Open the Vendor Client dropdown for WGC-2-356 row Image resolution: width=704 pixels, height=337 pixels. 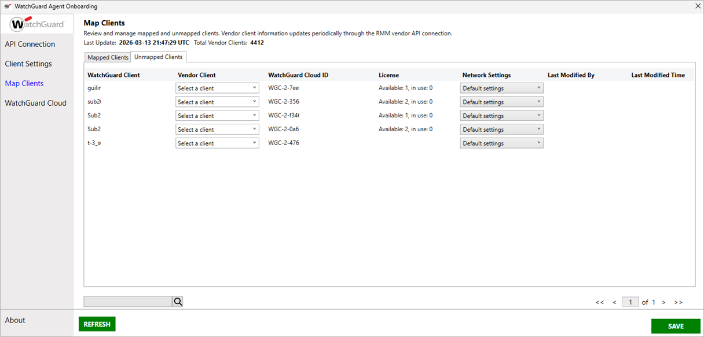(x=217, y=102)
